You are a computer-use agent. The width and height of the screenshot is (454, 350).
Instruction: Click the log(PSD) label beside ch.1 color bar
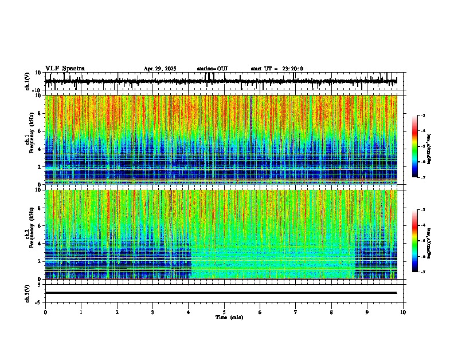429,149
